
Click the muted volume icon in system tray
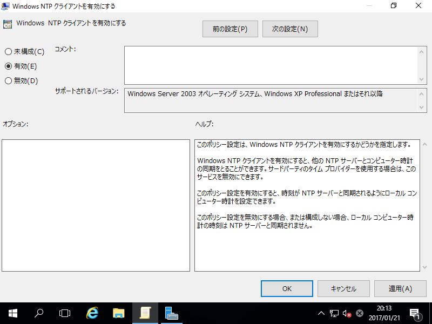(346, 313)
